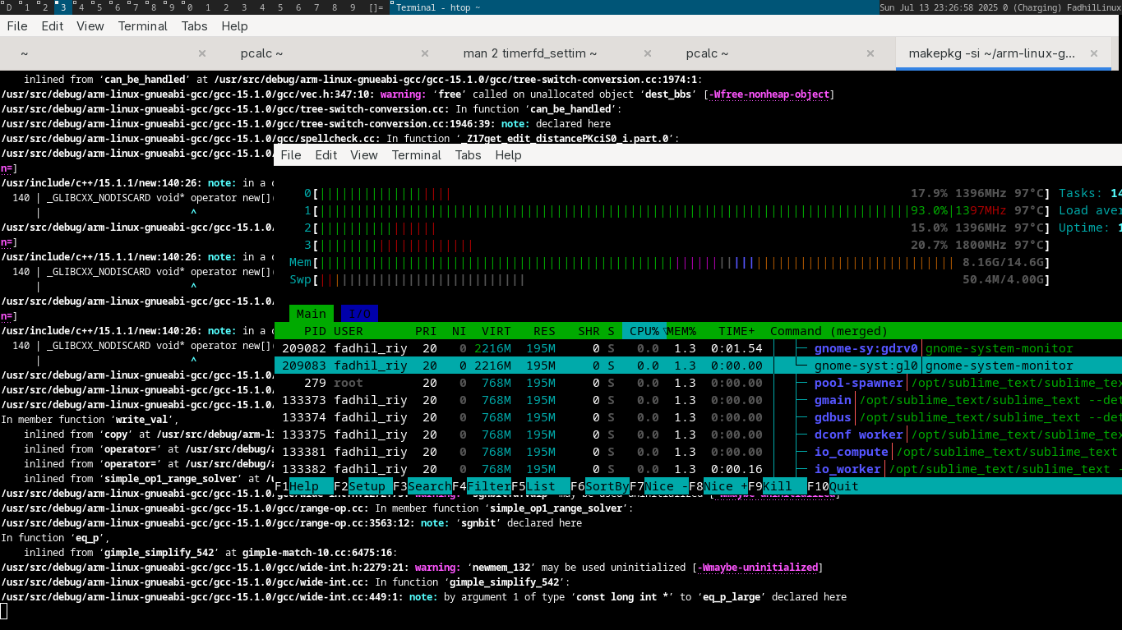Open the F6 SortBy column chooser
1122x630 pixels.
599,486
